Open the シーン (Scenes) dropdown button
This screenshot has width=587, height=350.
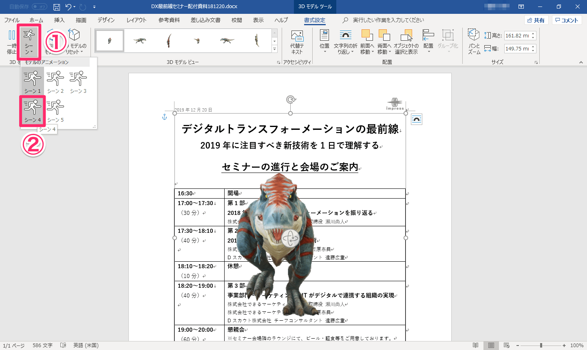[x=29, y=42]
